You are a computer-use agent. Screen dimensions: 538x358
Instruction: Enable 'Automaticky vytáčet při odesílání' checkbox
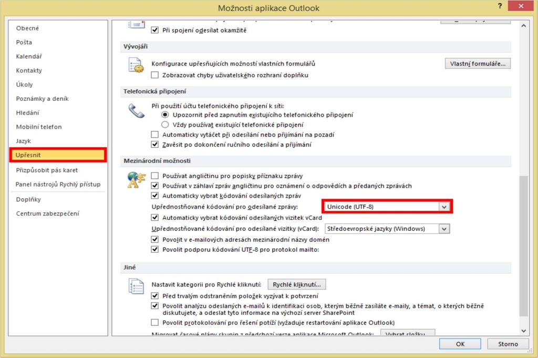pos(155,135)
